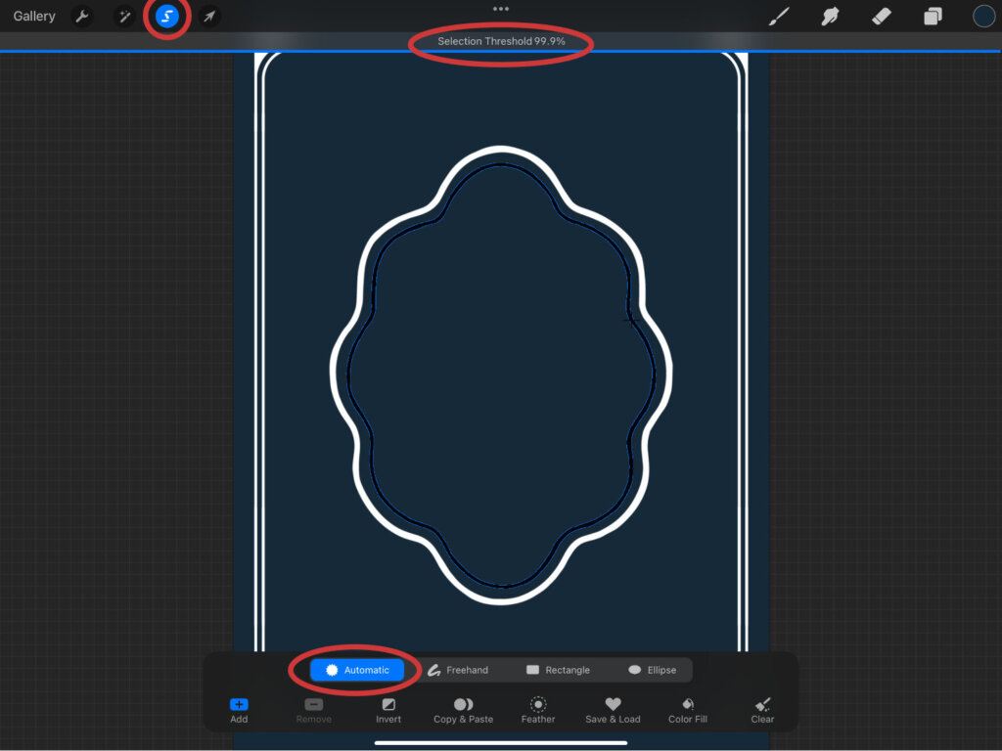
Task: Switch to Automatic selection mode
Action: click(x=357, y=670)
